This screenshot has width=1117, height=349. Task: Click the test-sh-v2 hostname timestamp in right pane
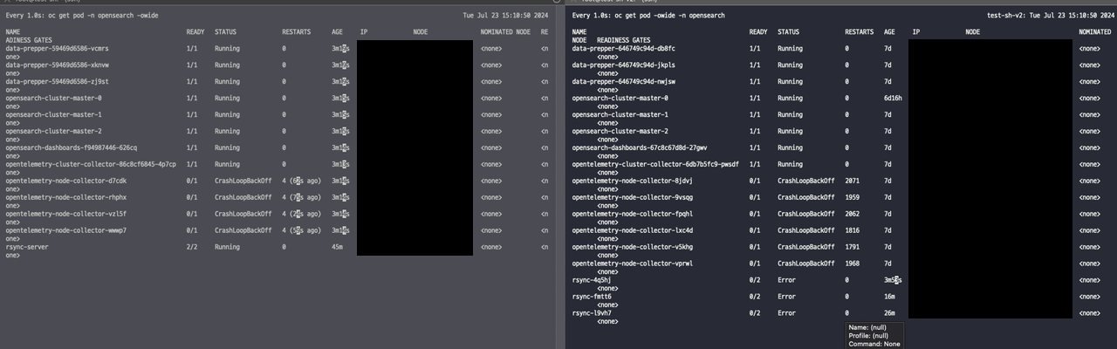[1049, 17]
